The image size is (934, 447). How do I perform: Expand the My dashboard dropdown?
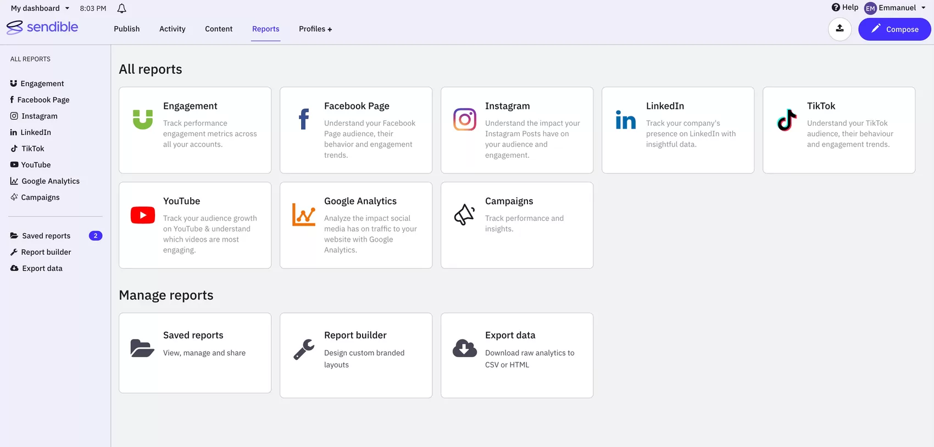(x=40, y=8)
